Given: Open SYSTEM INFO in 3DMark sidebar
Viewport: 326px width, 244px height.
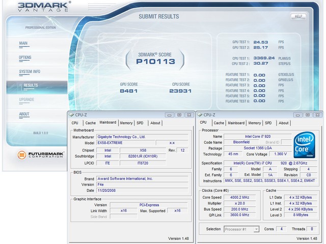Looking at the screenshot, I should pos(30,72).
